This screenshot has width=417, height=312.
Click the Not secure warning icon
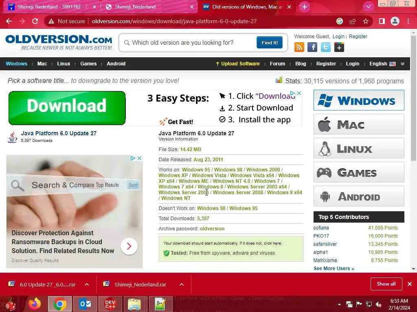pos(51,21)
